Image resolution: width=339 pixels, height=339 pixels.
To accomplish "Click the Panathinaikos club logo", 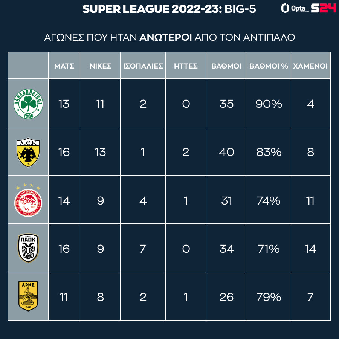I will point(28,103).
